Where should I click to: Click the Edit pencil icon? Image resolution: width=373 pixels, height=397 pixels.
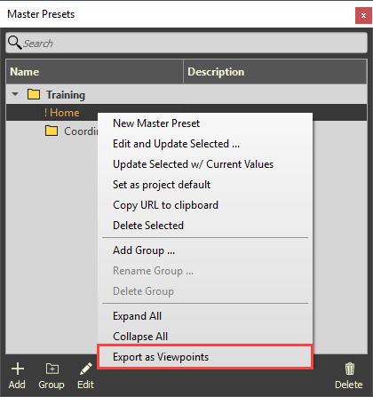86,369
